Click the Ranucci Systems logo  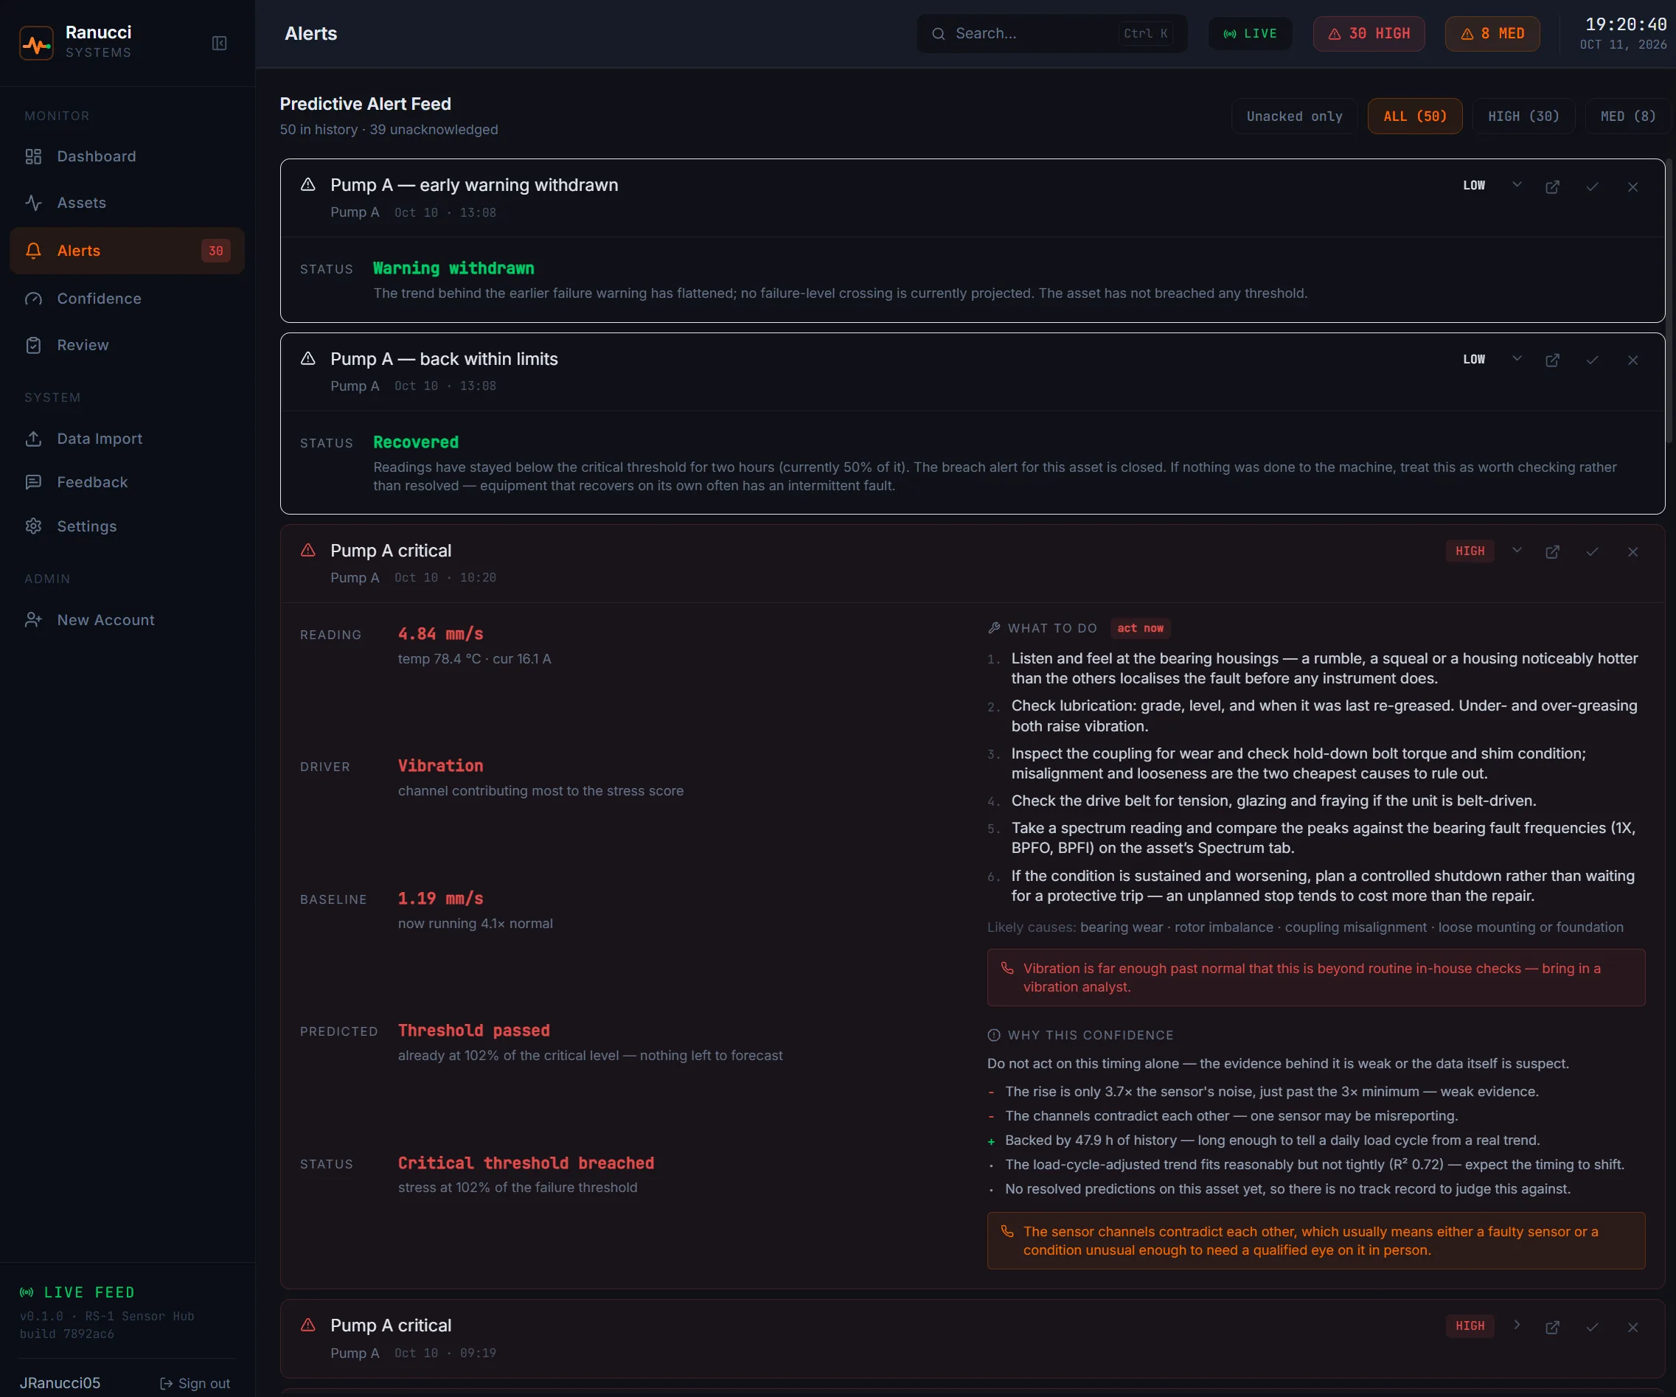[37, 43]
